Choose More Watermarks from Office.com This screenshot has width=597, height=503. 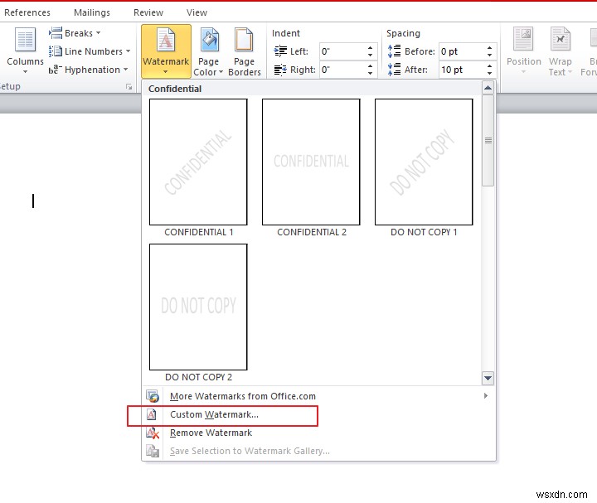tap(318, 396)
